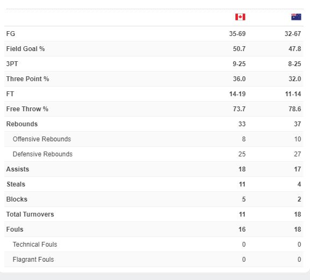This screenshot has width=310, height=280.
Task: Click Australia's 32-67 field goal value
Action: pyautogui.click(x=293, y=34)
